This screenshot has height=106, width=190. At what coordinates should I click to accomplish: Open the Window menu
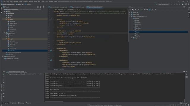51,1
